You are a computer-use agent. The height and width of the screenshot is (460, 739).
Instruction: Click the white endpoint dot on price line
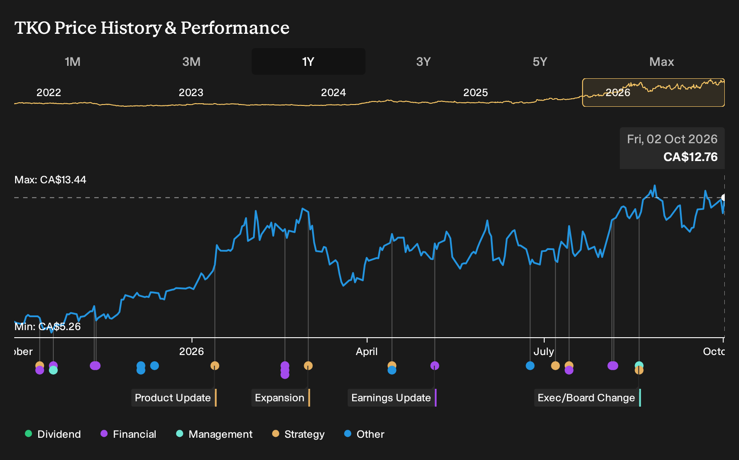723,198
